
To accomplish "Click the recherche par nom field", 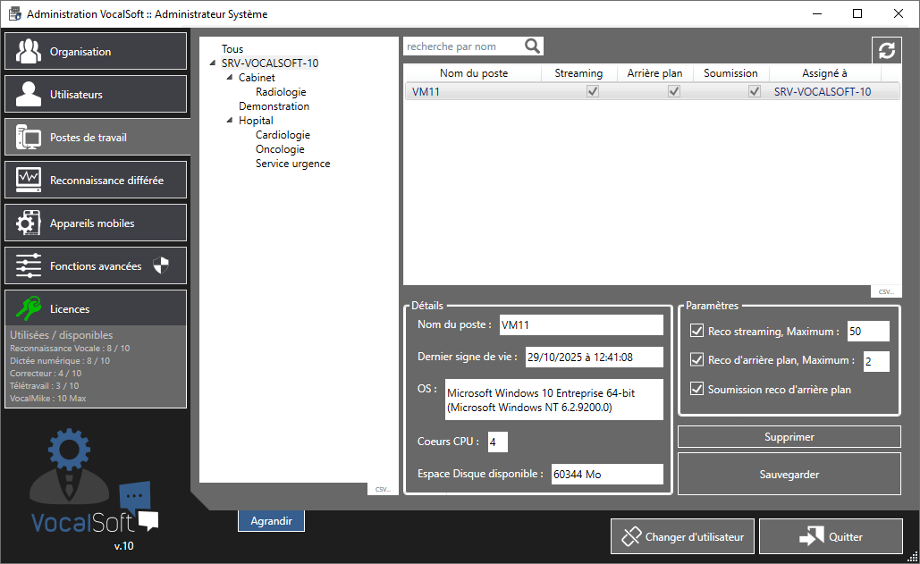I will (x=463, y=46).
